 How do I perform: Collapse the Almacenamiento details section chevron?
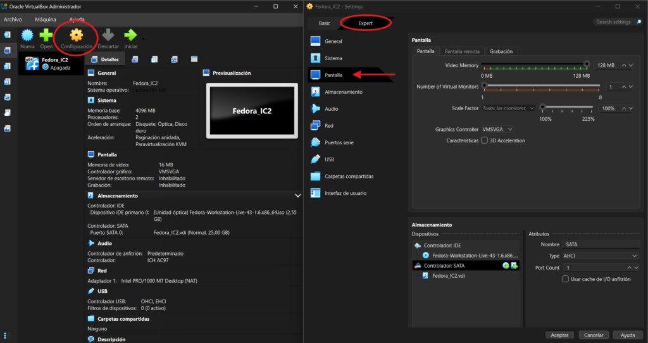tap(297, 196)
